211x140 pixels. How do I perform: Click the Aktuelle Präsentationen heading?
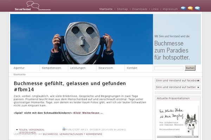tap(173, 98)
